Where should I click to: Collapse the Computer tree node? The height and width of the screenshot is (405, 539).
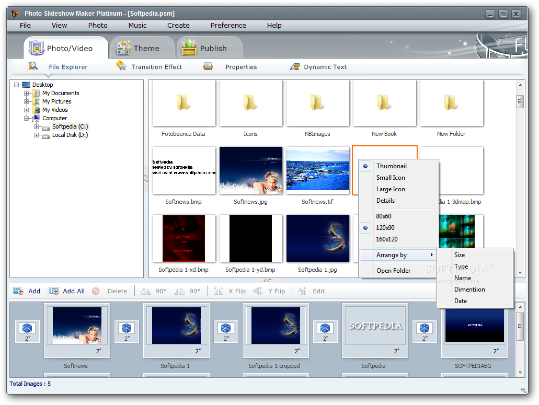click(x=27, y=118)
